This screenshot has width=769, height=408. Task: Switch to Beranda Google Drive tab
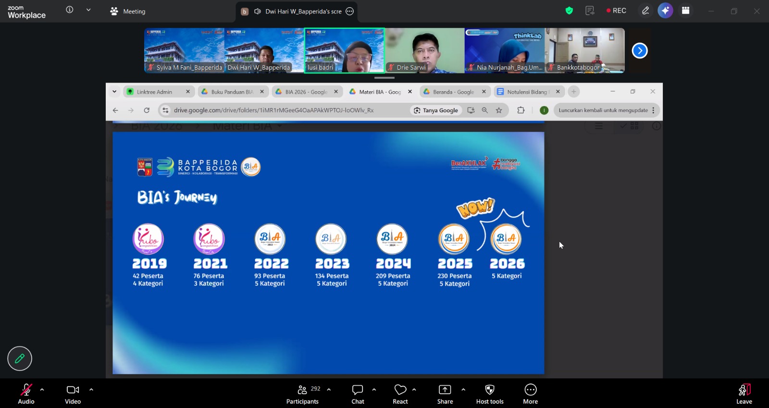point(455,92)
